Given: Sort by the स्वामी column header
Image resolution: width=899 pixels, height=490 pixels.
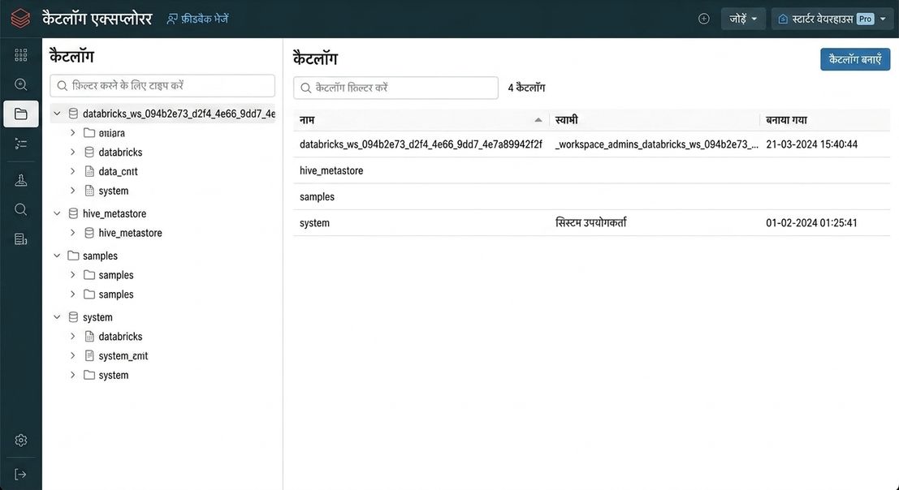Looking at the screenshot, I should [x=567, y=120].
